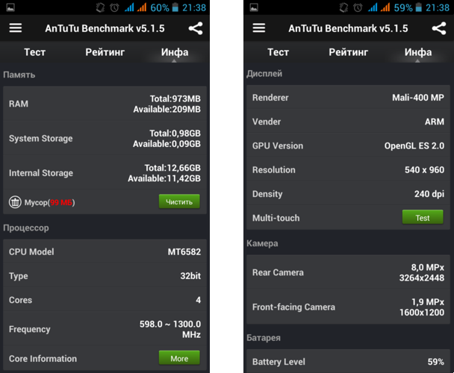Tap CPU Model MT6582 row
This screenshot has height=373, width=454.
105,251
